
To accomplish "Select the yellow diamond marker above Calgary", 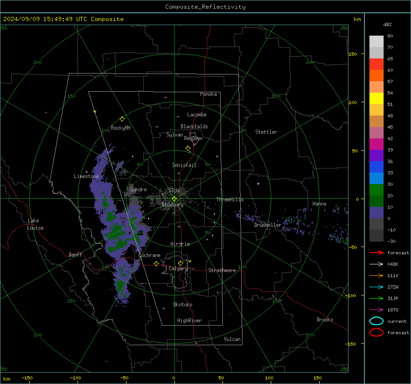I will click(180, 263).
